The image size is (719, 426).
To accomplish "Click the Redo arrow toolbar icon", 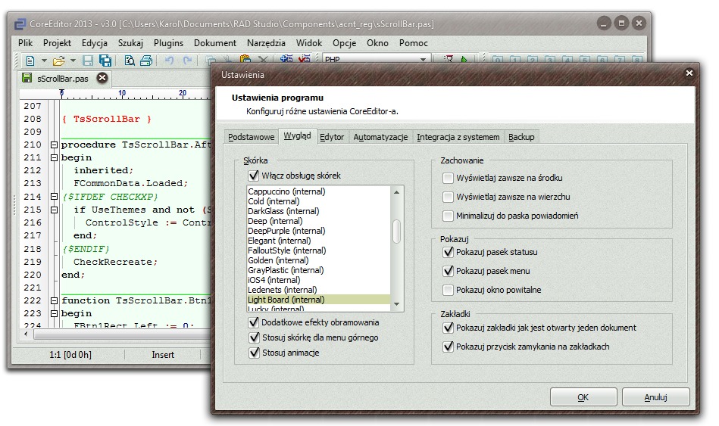I will 187,61.
